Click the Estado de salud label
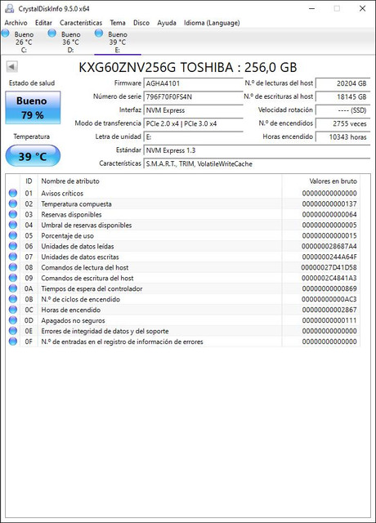Screen dimensions: 376x523 32,83
